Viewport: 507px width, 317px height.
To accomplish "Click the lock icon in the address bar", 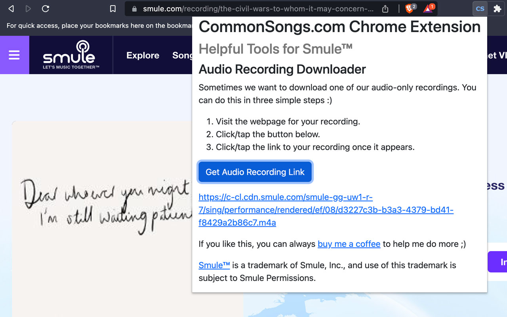I will click(134, 8).
